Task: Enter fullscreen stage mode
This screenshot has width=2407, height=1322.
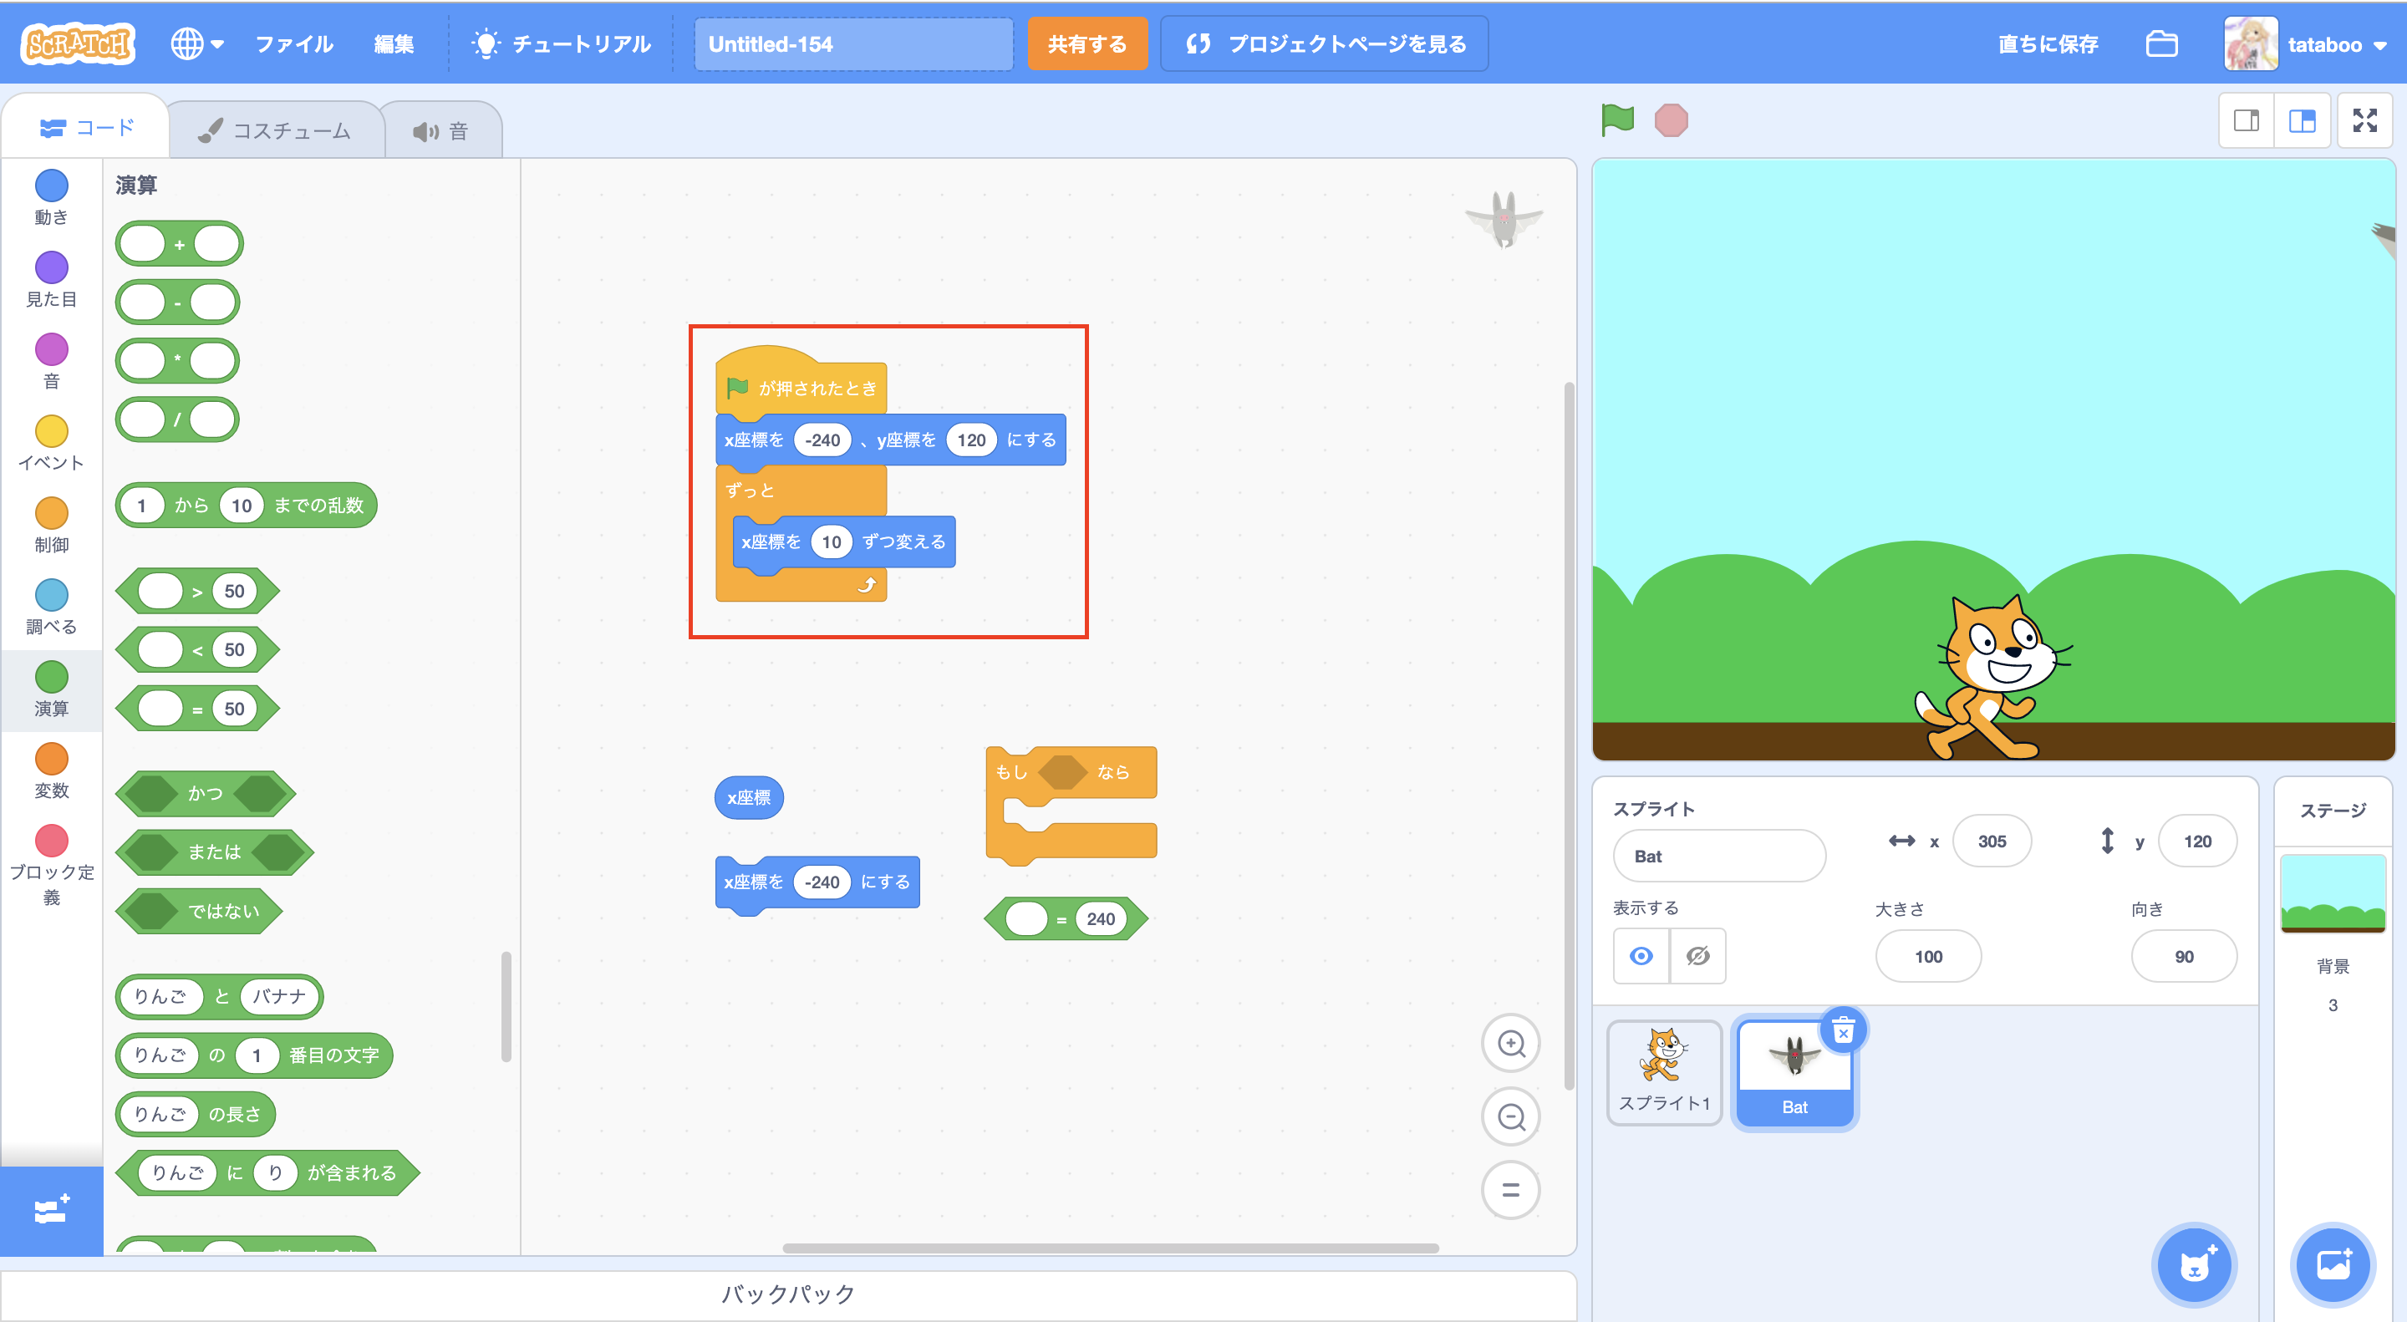Action: tap(2364, 119)
